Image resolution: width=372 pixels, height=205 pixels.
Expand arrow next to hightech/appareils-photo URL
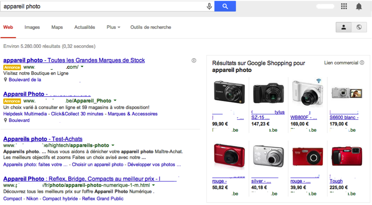113,145
